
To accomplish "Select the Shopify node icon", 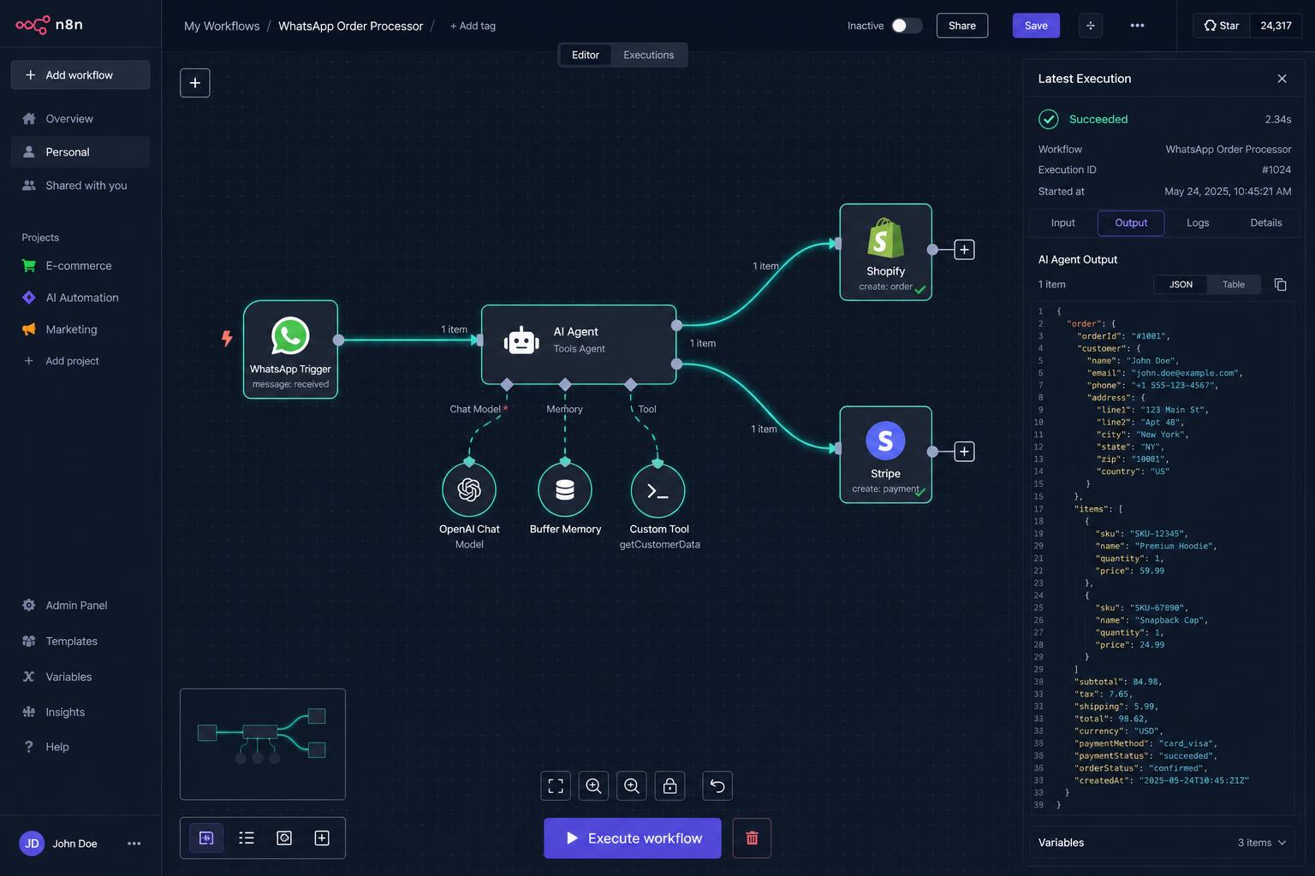I will pyautogui.click(x=885, y=239).
